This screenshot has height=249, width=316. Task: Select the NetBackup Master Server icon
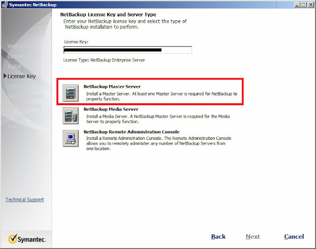click(71, 93)
